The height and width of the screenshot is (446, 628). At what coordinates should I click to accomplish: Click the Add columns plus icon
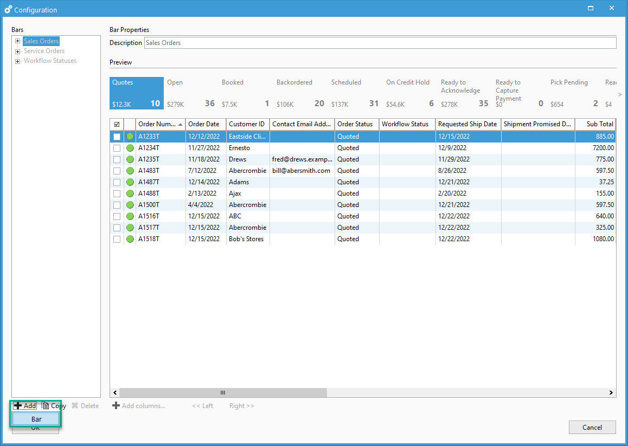click(116, 406)
